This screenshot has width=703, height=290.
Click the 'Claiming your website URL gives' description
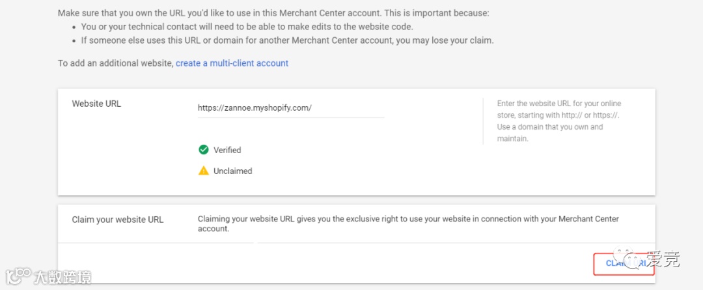point(408,224)
